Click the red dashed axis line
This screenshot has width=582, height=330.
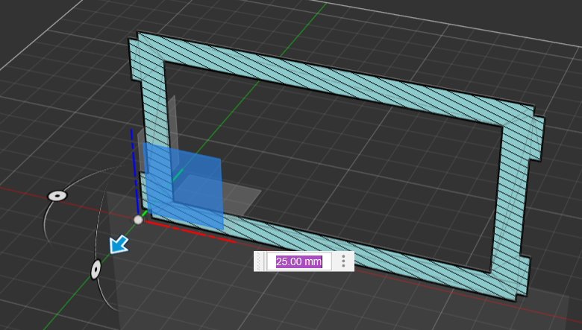click(x=194, y=231)
